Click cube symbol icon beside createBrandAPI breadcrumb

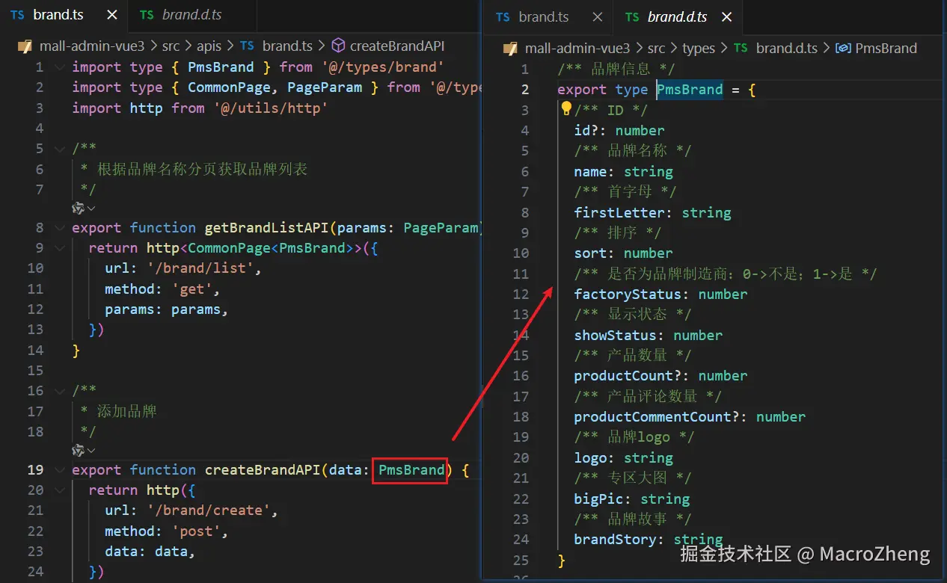(338, 46)
